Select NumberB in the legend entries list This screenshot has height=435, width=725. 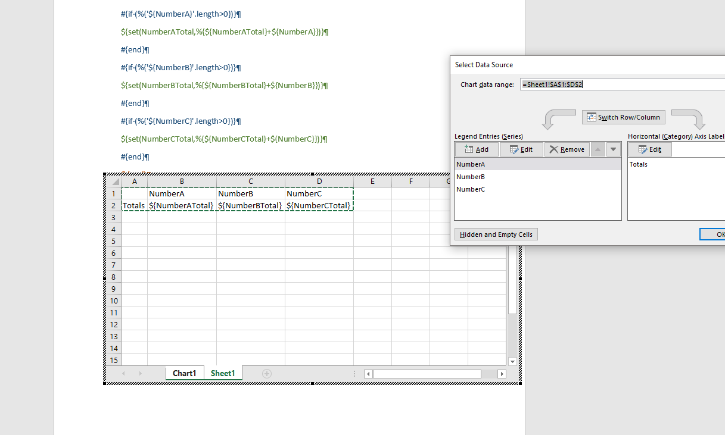[x=471, y=177]
